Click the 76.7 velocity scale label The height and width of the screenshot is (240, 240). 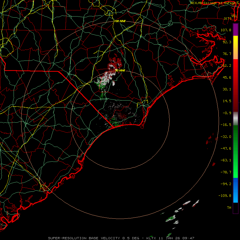227,54
